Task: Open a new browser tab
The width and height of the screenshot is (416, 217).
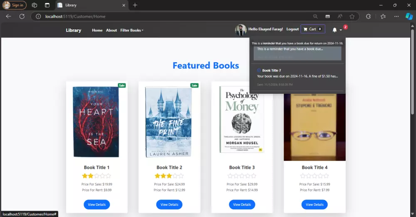Action: pos(135,5)
